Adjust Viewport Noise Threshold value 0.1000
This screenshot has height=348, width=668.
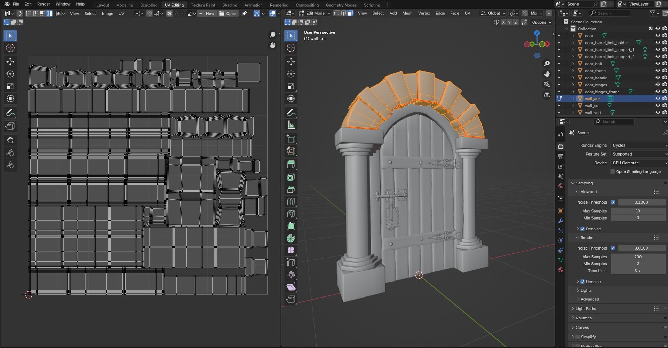click(641, 202)
